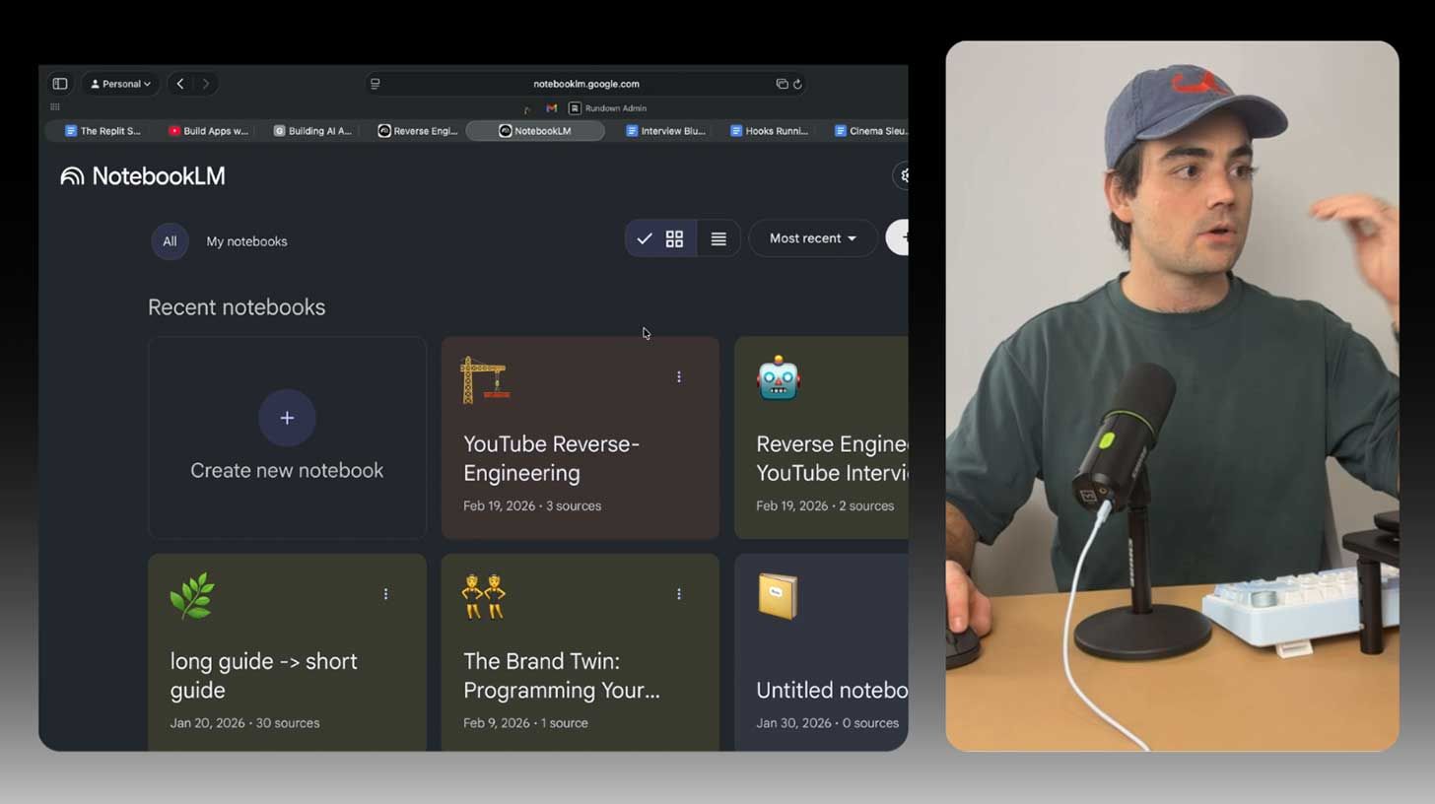Switch to Build Apps w... YouTube tab
Screen dimensions: 1435x804
click(208, 130)
